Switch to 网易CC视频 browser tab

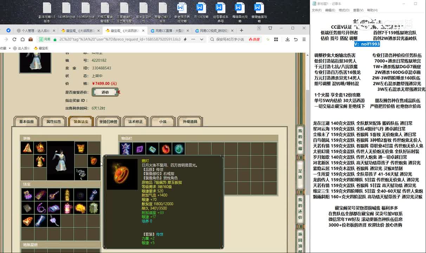click(x=214, y=31)
